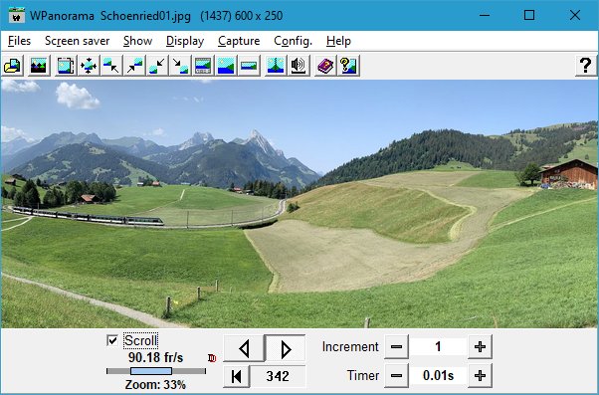Open the Files menu
Image resolution: width=599 pixels, height=395 pixels.
click(19, 41)
